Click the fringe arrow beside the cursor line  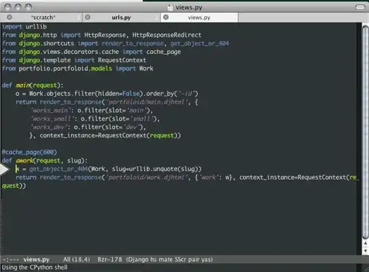[x=4, y=169]
